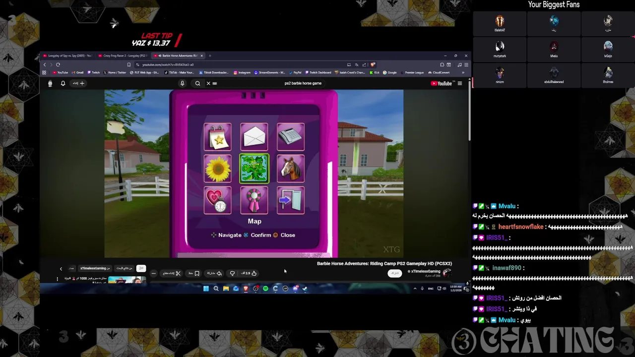Open the 'PayPal' bookmark

coord(295,72)
